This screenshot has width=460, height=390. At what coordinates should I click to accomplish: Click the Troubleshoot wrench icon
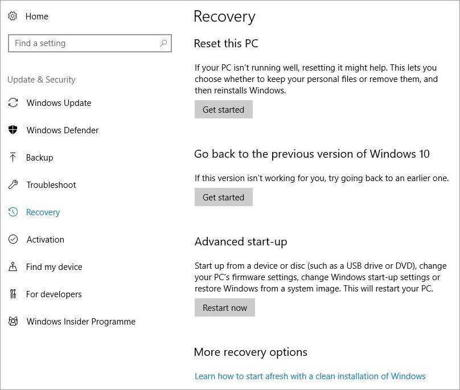(x=13, y=185)
